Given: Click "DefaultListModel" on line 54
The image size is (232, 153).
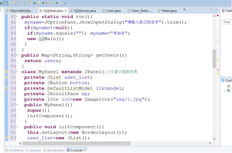Looking at the screenshot, I should tap(70, 88).
